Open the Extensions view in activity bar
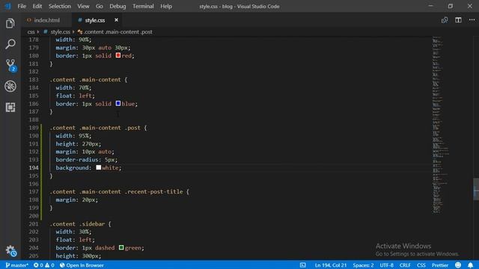Image resolution: width=479 pixels, height=269 pixels. pos(10,107)
